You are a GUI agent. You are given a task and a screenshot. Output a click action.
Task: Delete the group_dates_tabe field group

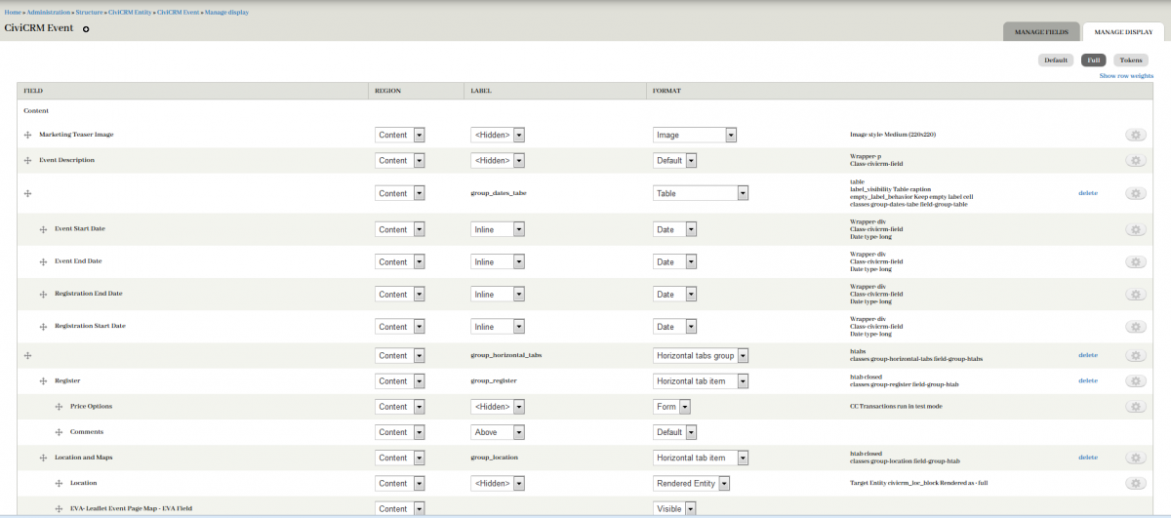pyautogui.click(x=1088, y=193)
